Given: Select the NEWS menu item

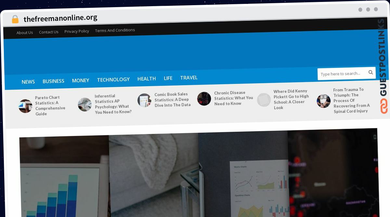Looking at the screenshot, I should coord(28,82).
